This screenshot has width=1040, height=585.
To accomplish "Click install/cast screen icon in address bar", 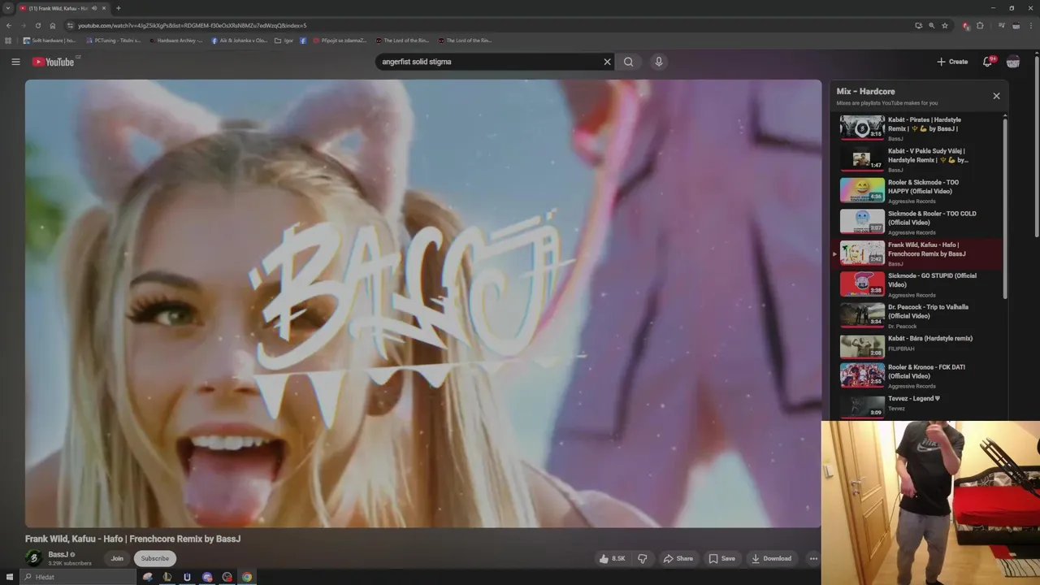I will click(918, 25).
